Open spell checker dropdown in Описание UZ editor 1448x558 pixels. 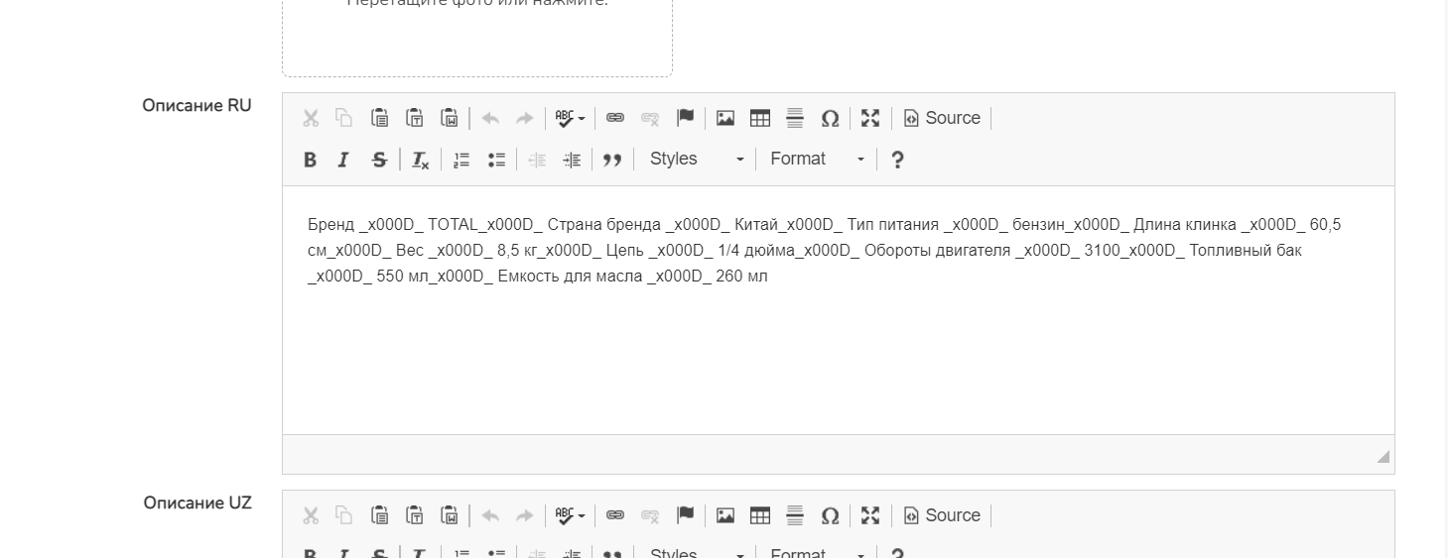point(570,516)
